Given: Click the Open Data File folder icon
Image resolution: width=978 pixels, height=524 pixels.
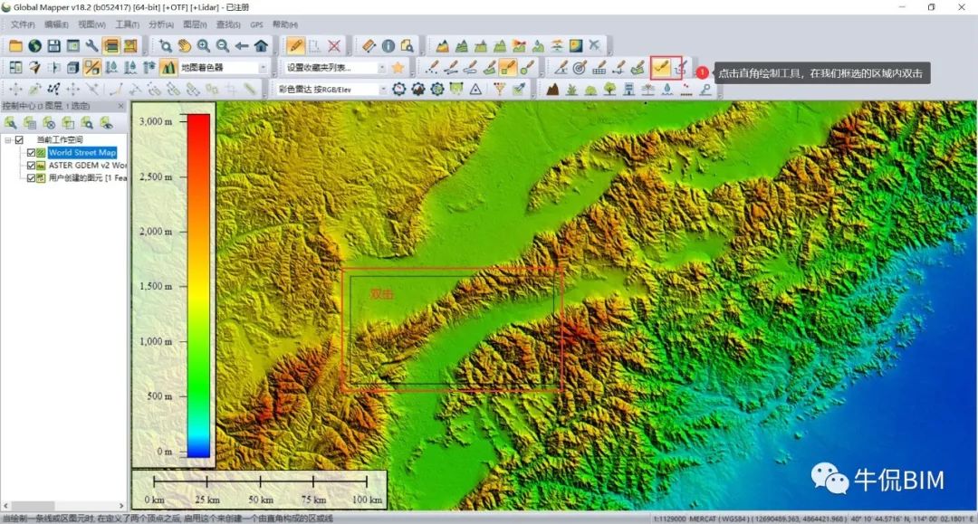Looking at the screenshot, I should click(x=15, y=45).
